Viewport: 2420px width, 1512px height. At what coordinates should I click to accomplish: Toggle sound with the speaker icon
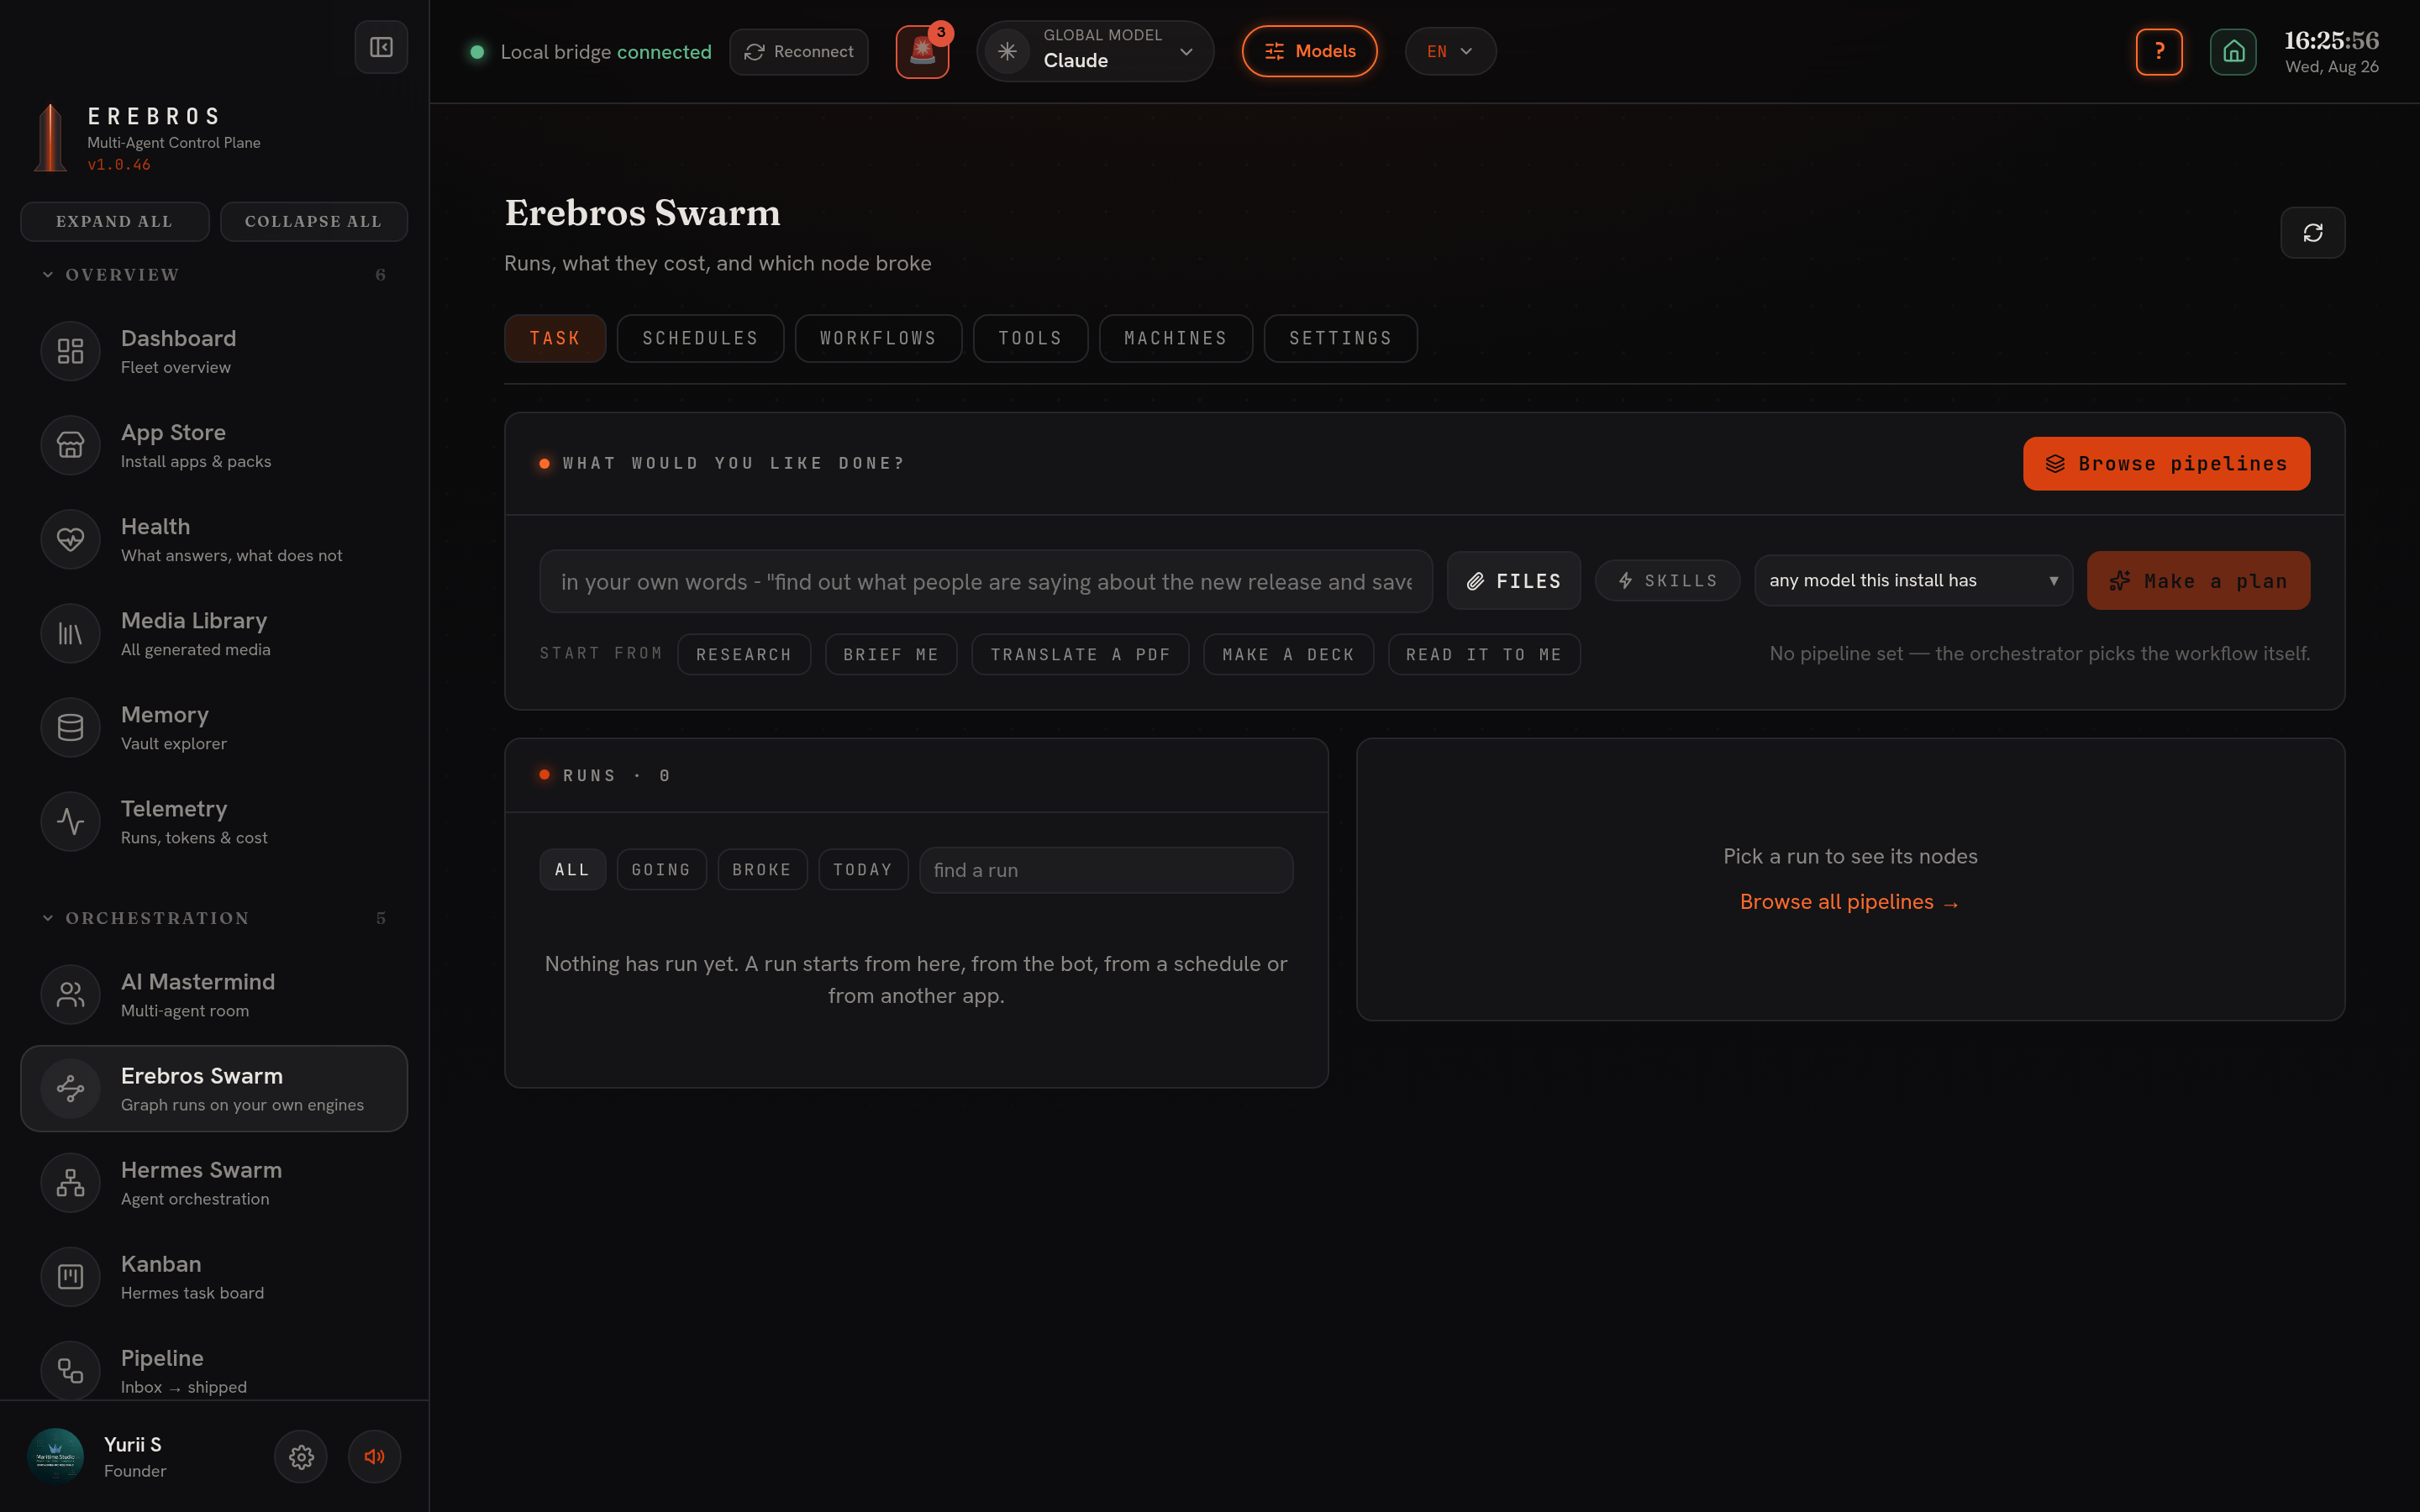pyautogui.click(x=374, y=1456)
